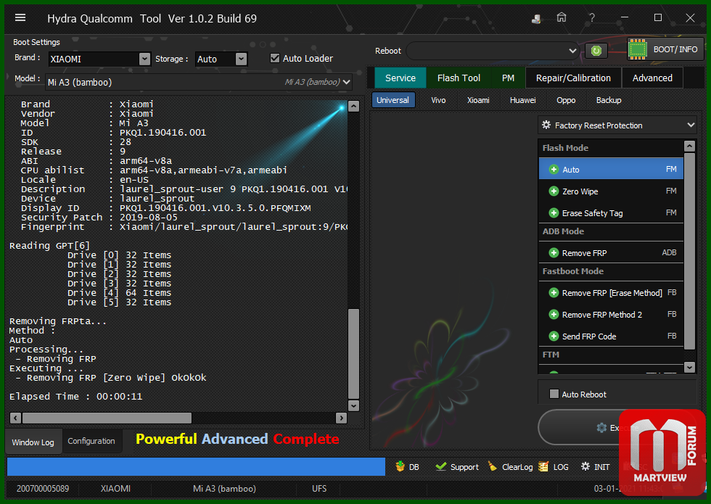Select Zero Wipe flash mode option
The width and height of the screenshot is (711, 504).
pyautogui.click(x=611, y=191)
